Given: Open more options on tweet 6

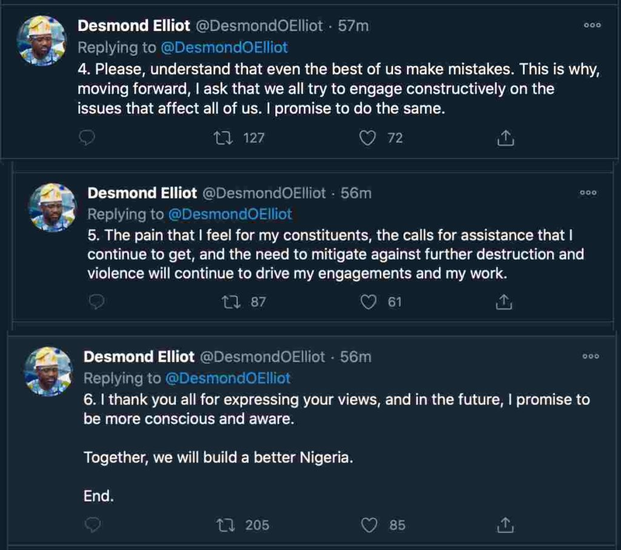Looking at the screenshot, I should click(590, 356).
